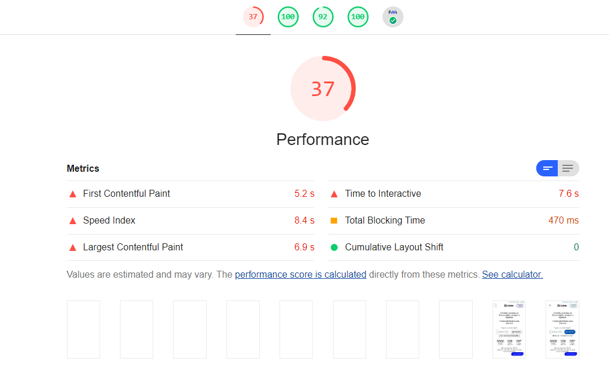Click the 100 Accessibility score gauge
The width and height of the screenshot is (609, 372).
click(x=288, y=17)
